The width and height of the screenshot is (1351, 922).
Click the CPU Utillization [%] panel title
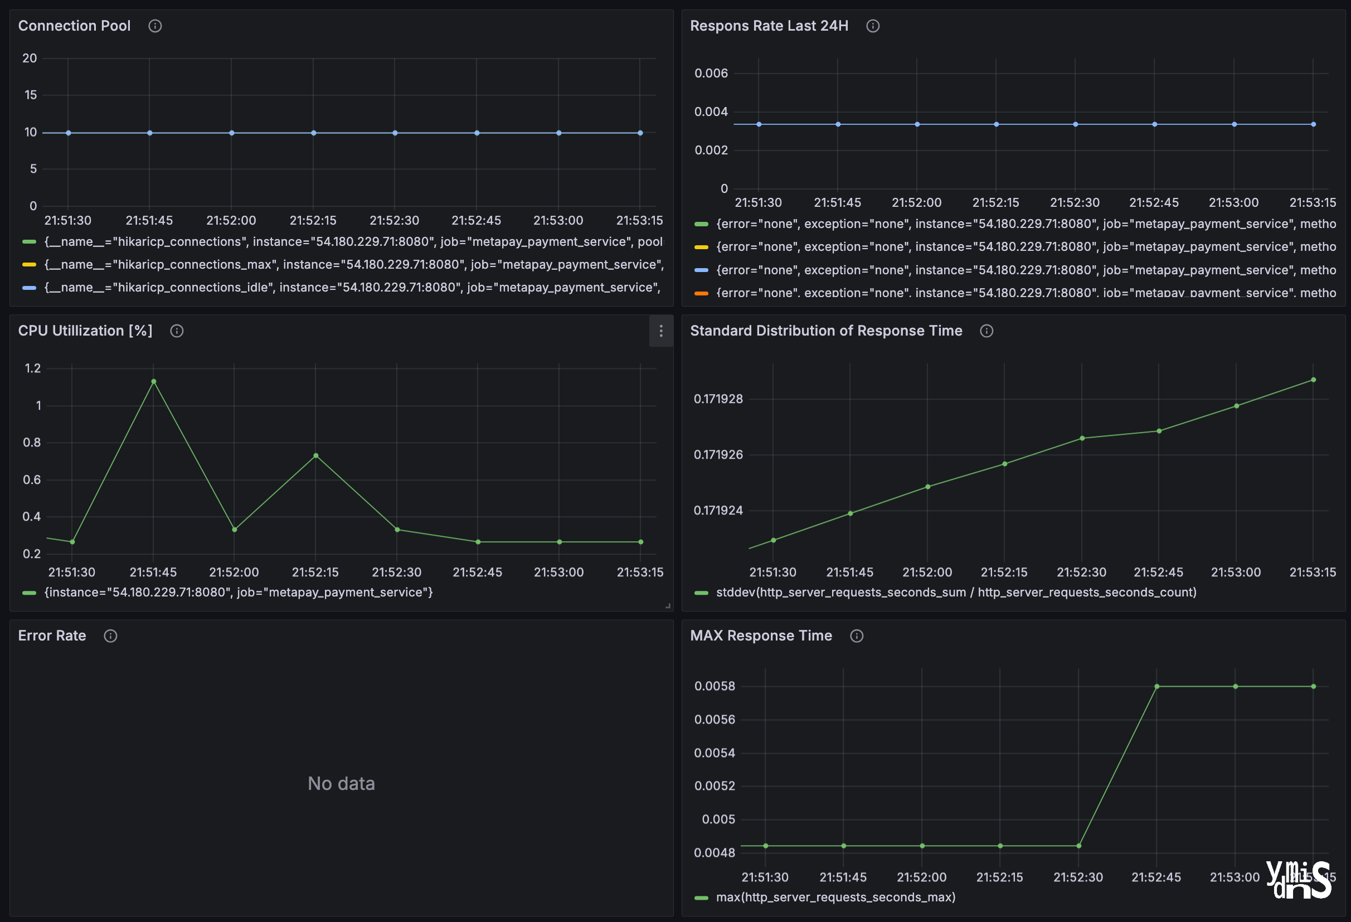coord(85,331)
